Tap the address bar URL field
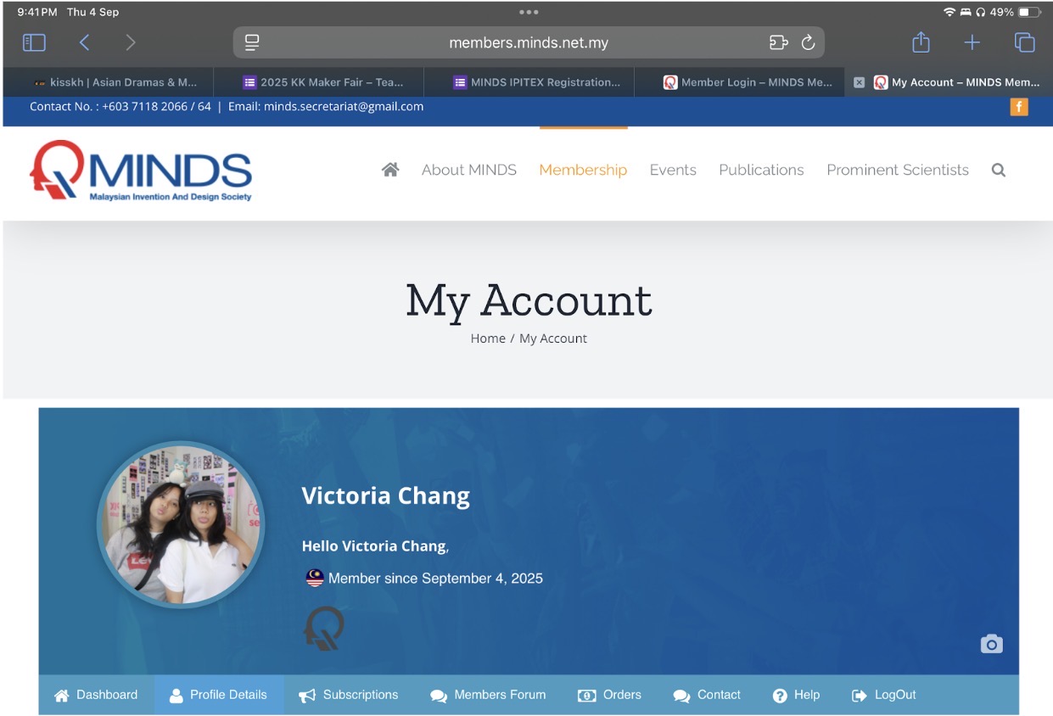The image size is (1053, 716). pos(528,42)
